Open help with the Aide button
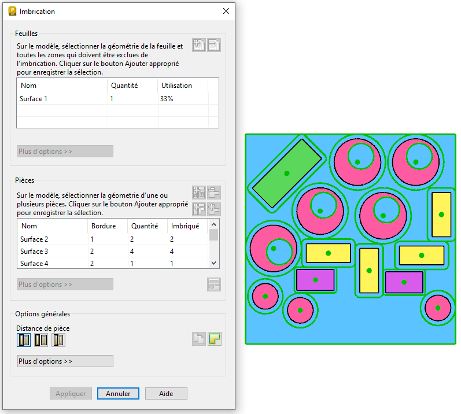The width and height of the screenshot is (461, 414). [166, 394]
